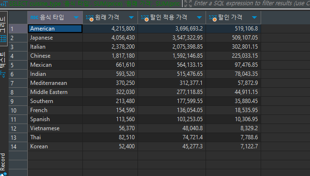Select the American cell
The width and height of the screenshot is (310, 176).
pyautogui.click(x=55, y=29)
